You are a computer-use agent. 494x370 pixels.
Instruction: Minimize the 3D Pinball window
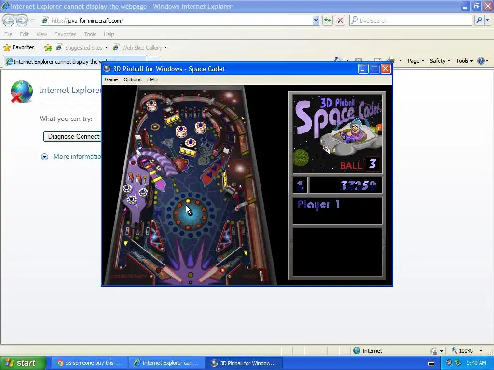(x=363, y=69)
